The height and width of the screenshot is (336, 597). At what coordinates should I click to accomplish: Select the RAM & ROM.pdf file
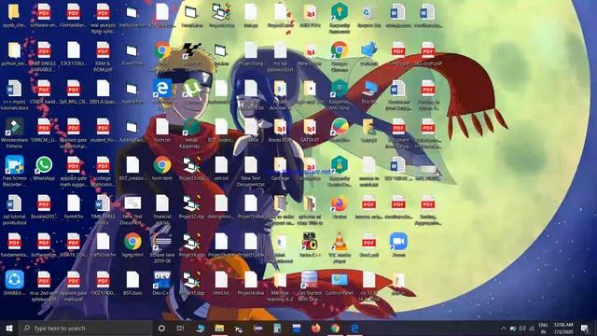[103, 56]
